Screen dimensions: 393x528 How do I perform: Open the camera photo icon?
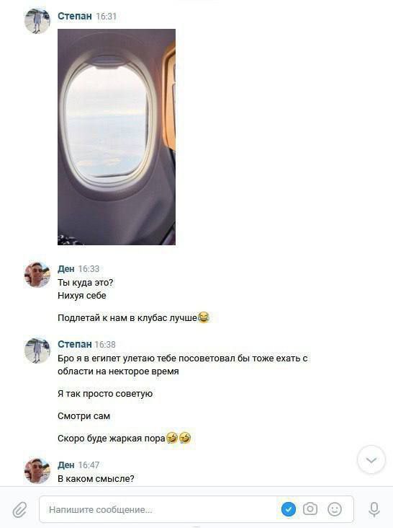pos(310,509)
